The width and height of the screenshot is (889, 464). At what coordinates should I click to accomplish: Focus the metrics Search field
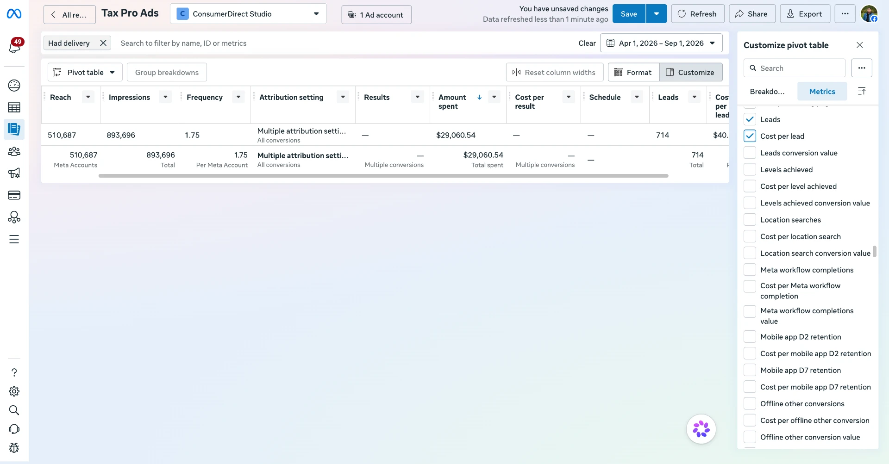tap(795, 68)
